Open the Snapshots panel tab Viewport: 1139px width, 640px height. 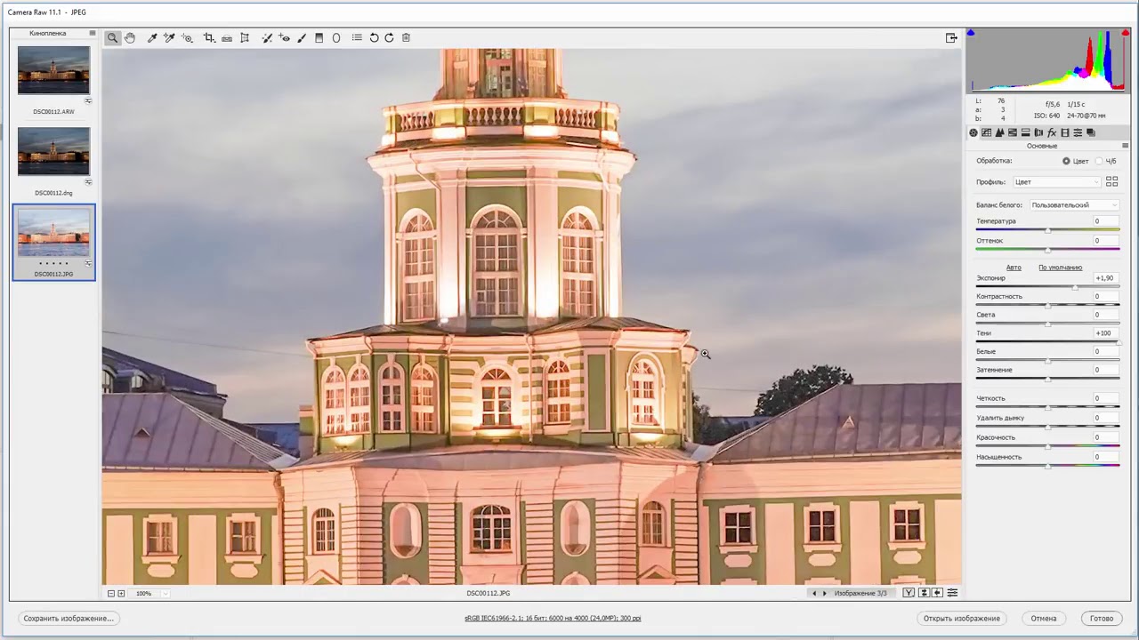(x=1091, y=132)
